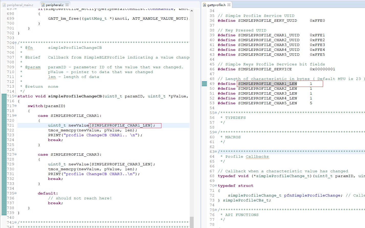Click the C file icon on peripheral_main.c tab
This screenshot has height=228, width=365.
pyautogui.click(x=4, y=5)
